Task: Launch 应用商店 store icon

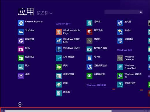Action: click(21, 58)
